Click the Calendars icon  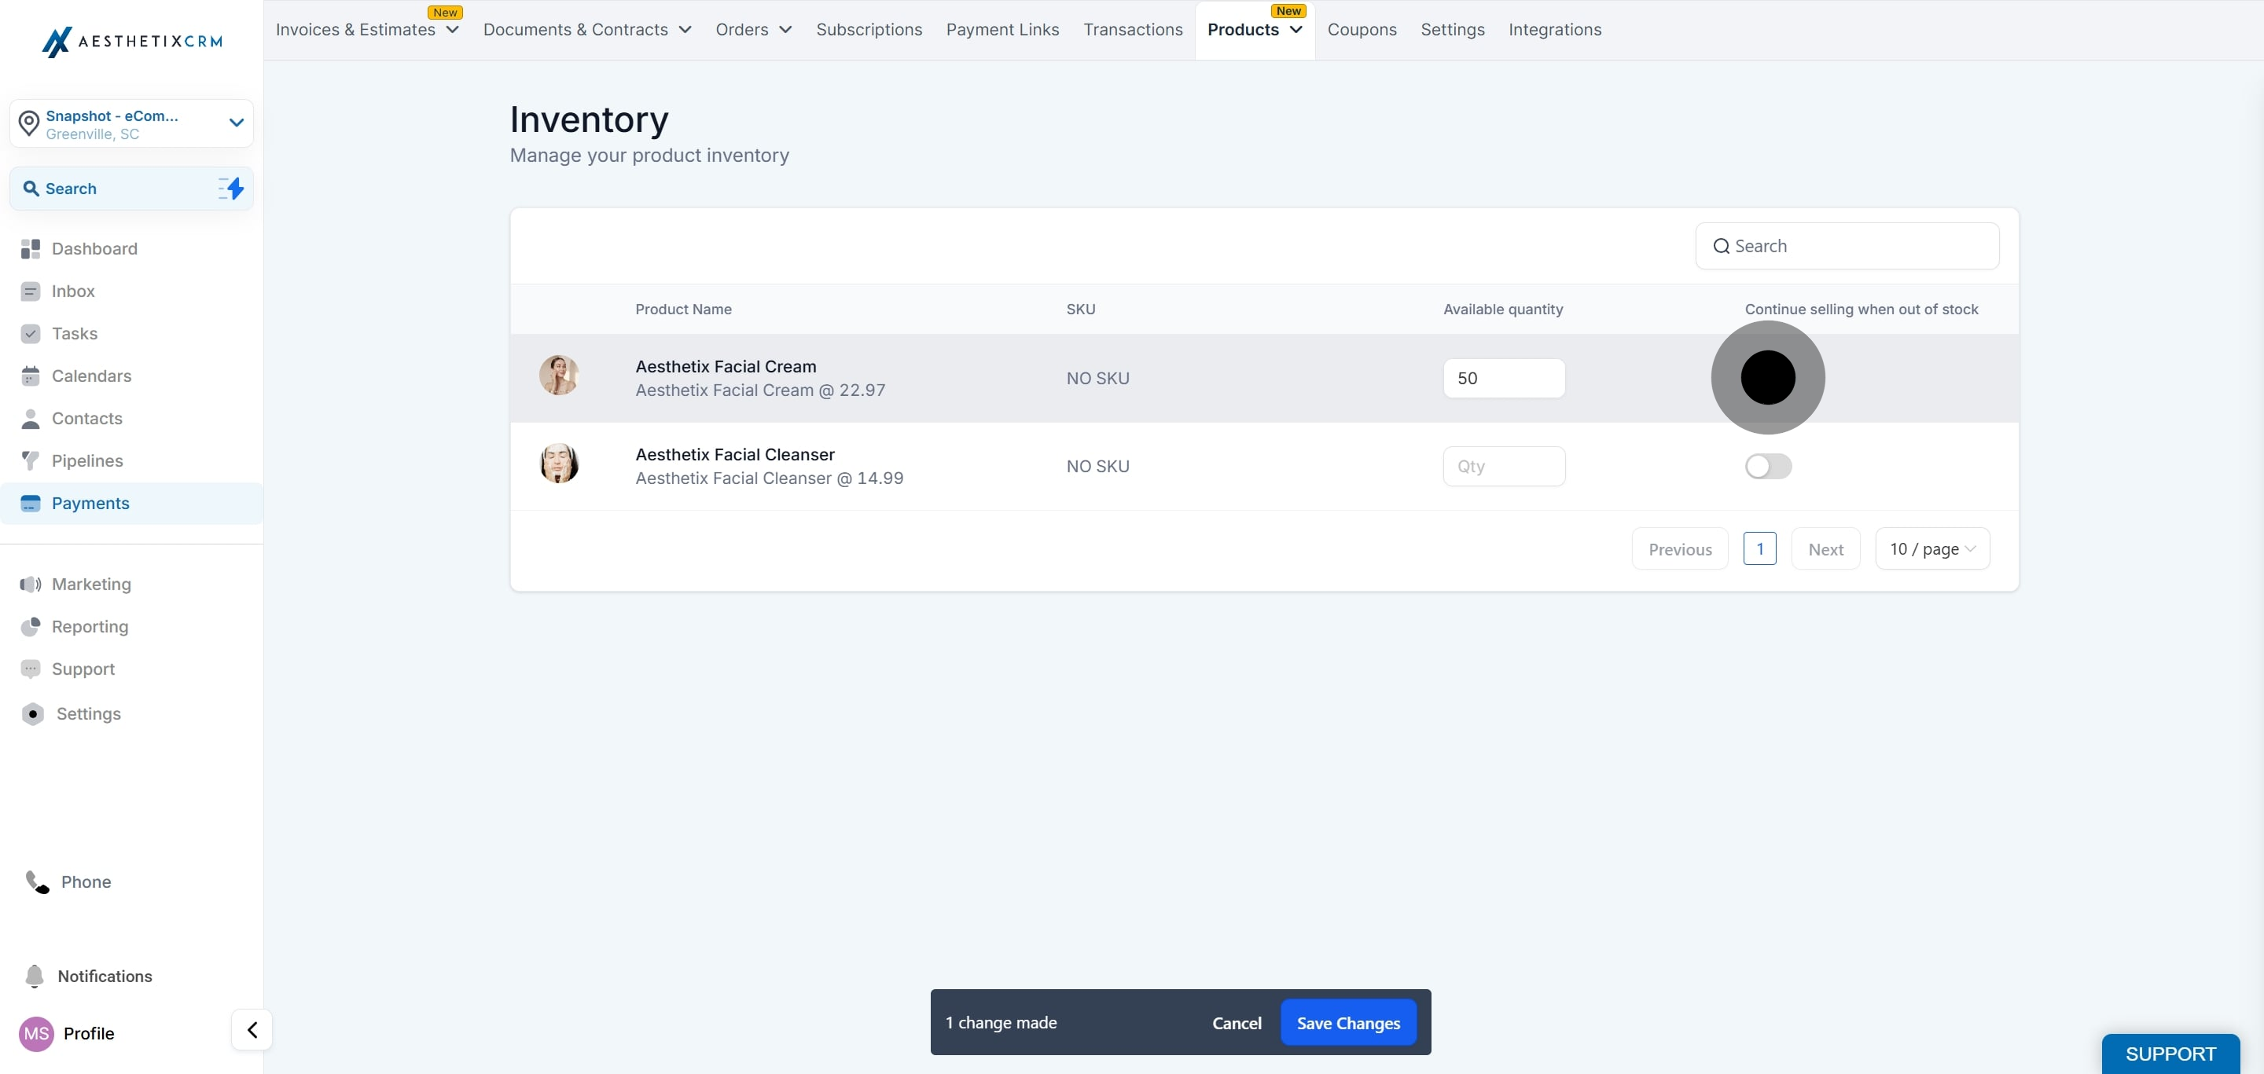31,376
